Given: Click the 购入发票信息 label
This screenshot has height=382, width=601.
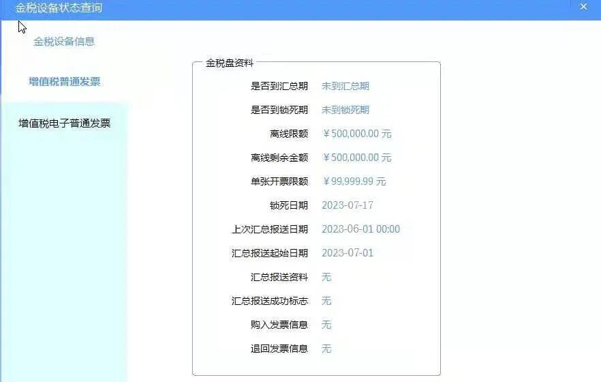Looking at the screenshot, I should 279,325.
